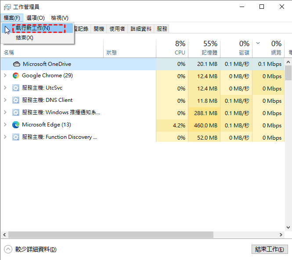Click the 11.8 MB memory cell
The height and width of the screenshot is (260, 292).
coord(204,101)
